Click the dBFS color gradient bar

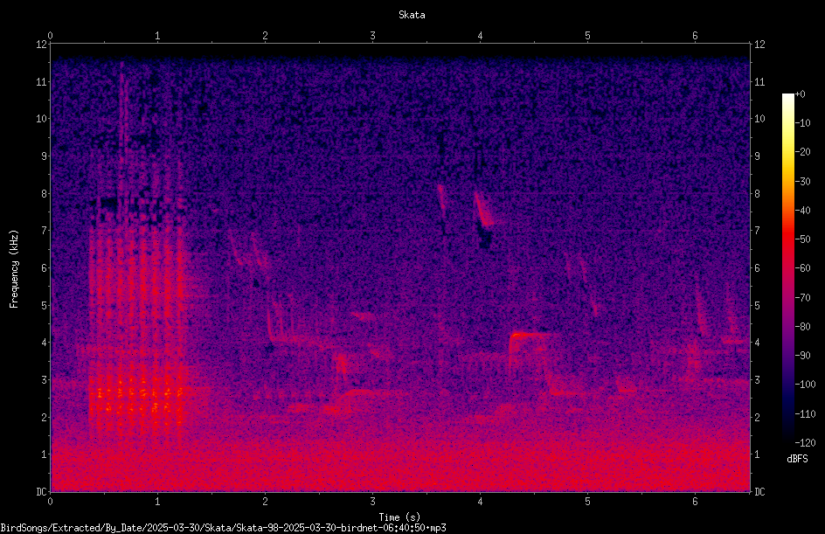[x=787, y=268]
